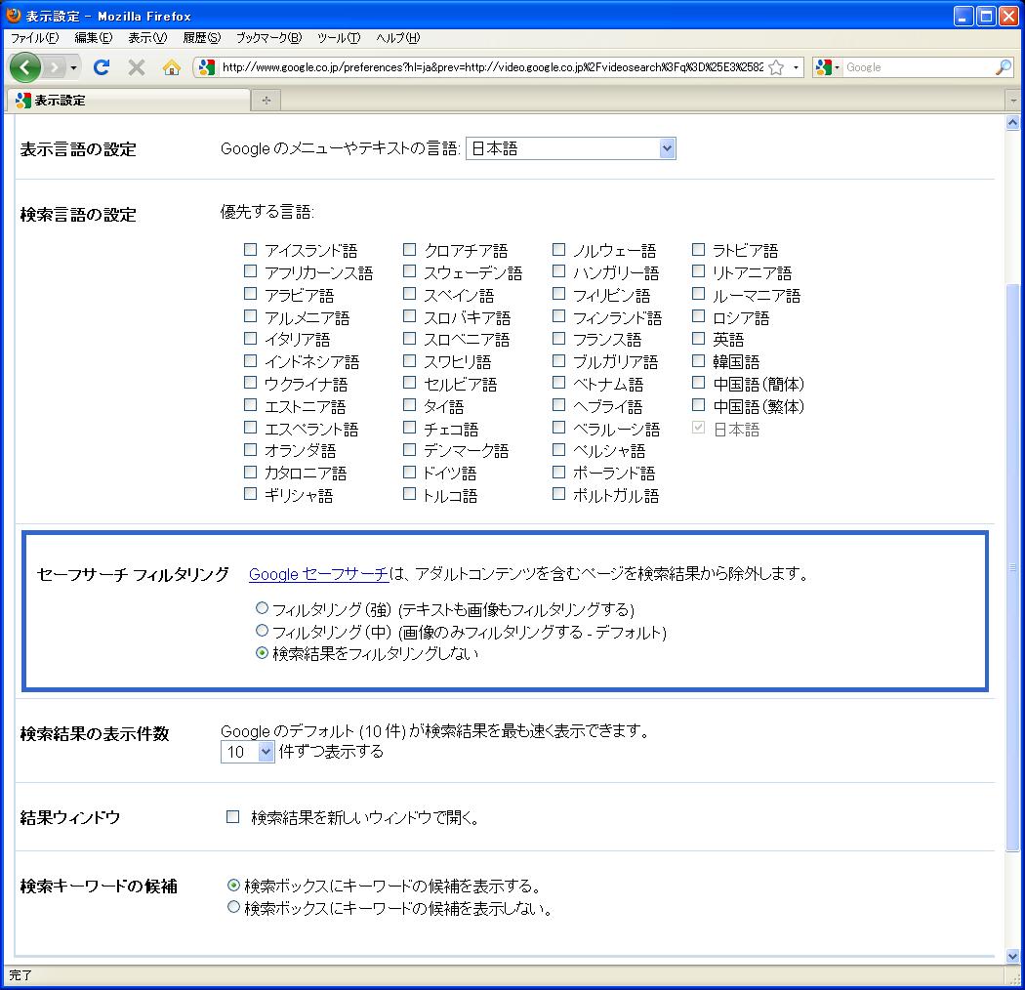
Task: Check the ポルトガル語 checkbox
Action: pos(559,494)
